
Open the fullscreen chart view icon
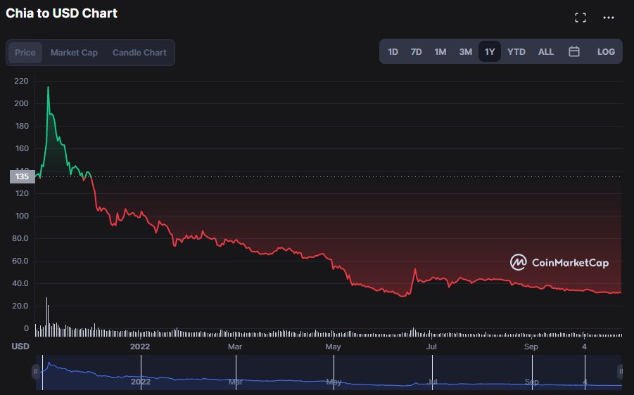pos(581,18)
